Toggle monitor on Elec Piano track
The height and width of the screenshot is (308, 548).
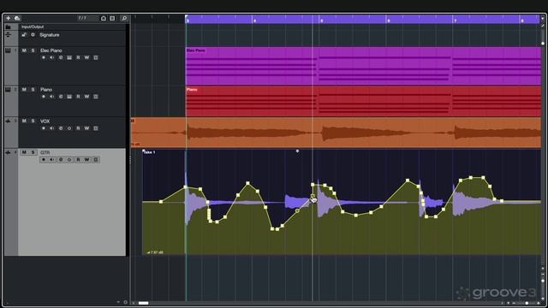(x=52, y=57)
